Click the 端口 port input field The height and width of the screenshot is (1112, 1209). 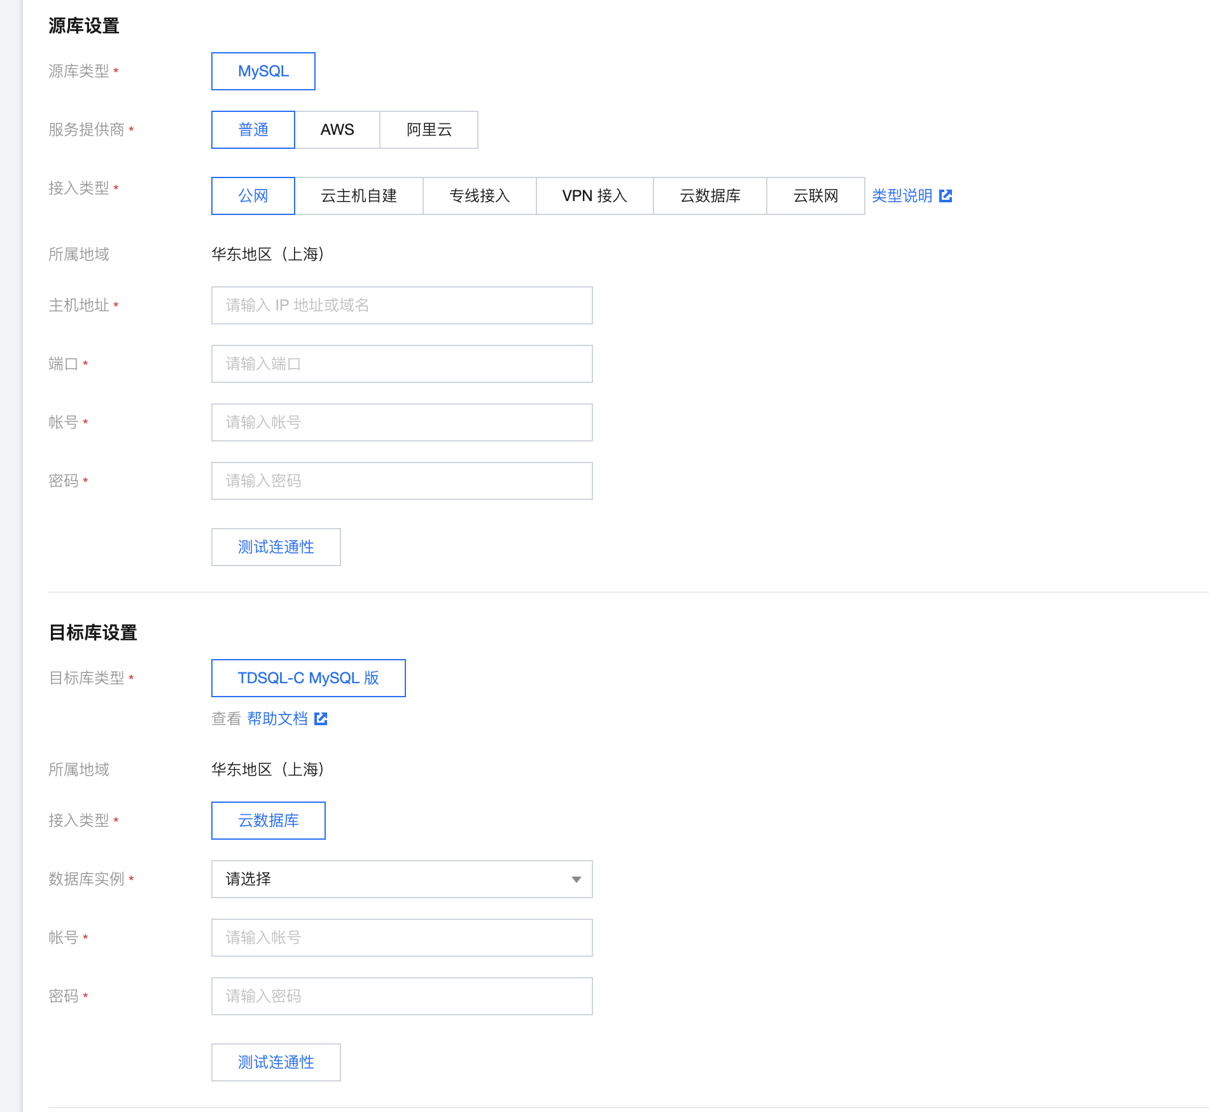pos(402,364)
